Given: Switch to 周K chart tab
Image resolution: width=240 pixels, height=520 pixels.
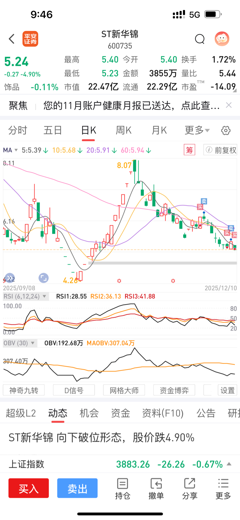Looking at the screenshot, I should pos(124,130).
